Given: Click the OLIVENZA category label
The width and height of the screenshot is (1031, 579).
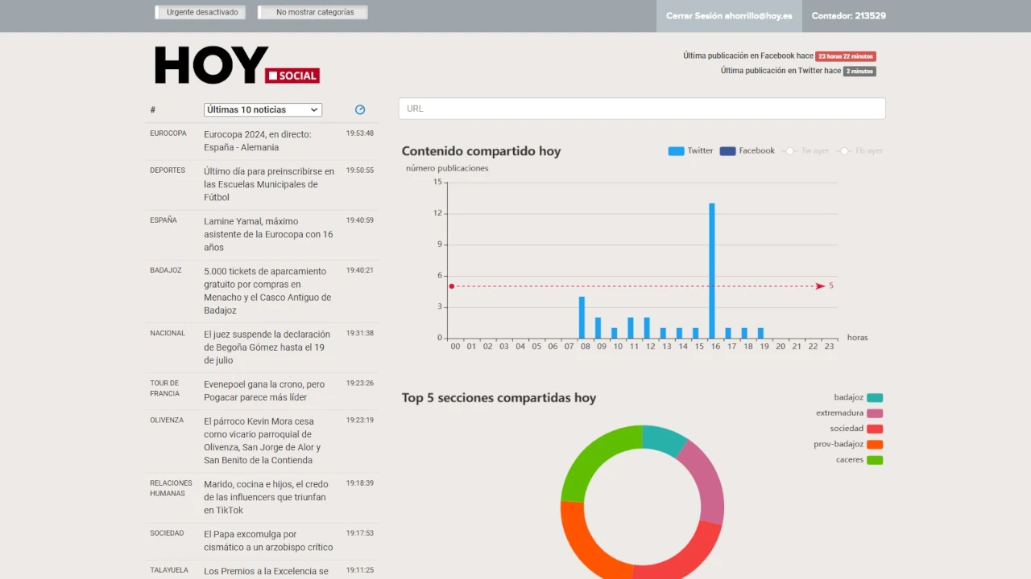Looking at the screenshot, I should point(167,421).
